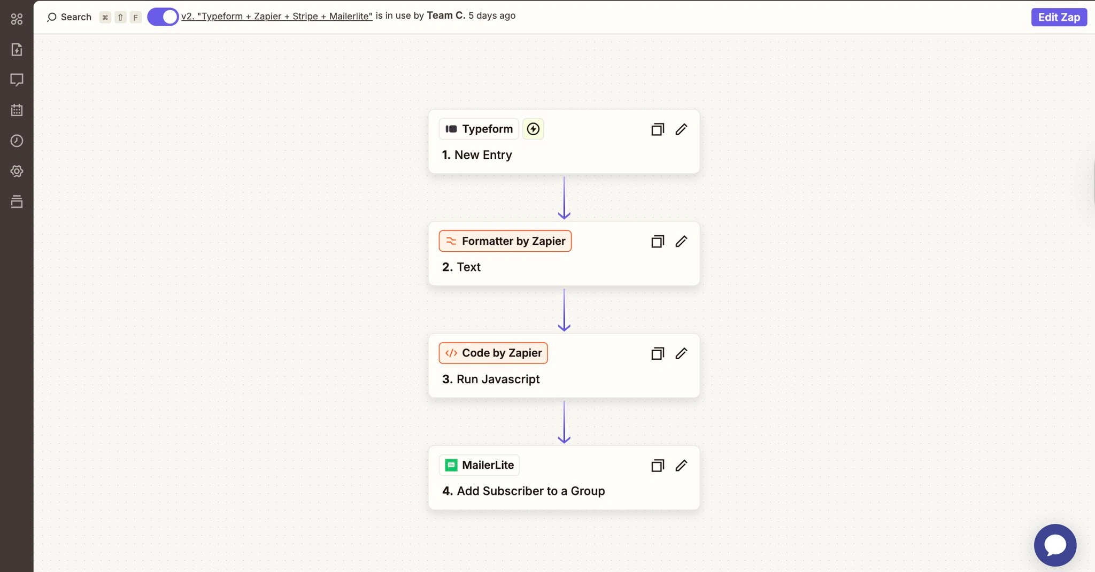Click the lightning trigger badge on Typeform step
Image resolution: width=1095 pixels, height=572 pixels.
point(533,129)
